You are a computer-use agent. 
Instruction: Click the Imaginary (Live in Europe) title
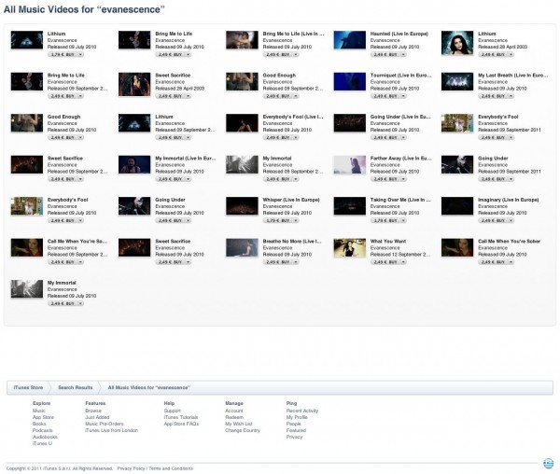[509, 200]
